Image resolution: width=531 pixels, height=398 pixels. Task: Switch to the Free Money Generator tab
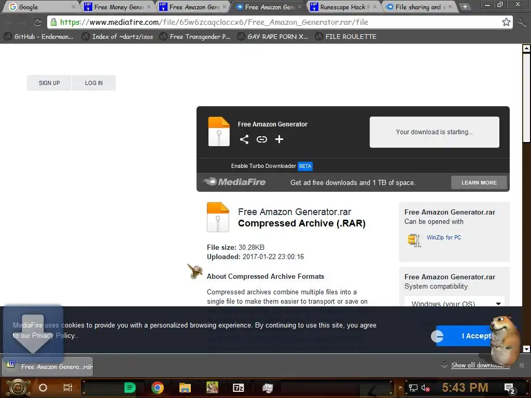click(x=117, y=7)
